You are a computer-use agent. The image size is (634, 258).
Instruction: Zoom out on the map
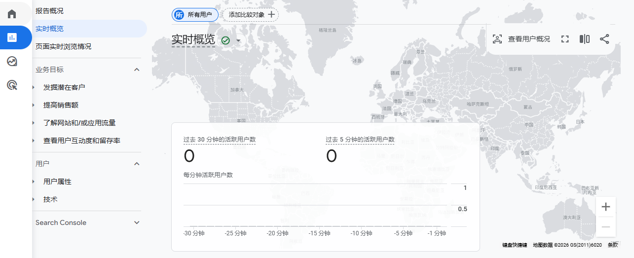click(x=606, y=227)
